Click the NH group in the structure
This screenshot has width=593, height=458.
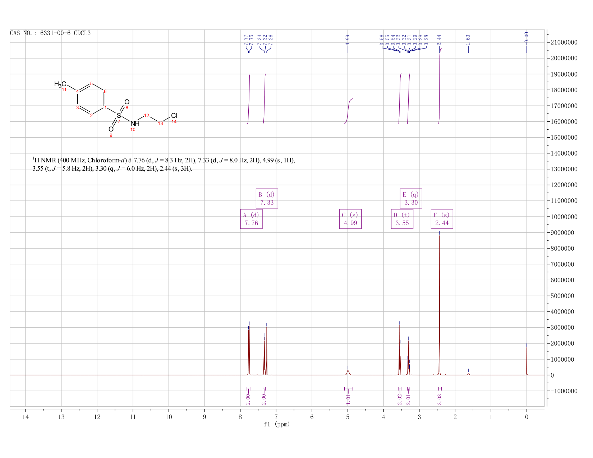[135, 124]
